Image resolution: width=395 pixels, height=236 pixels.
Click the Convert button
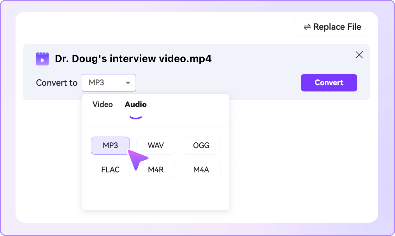pyautogui.click(x=329, y=82)
